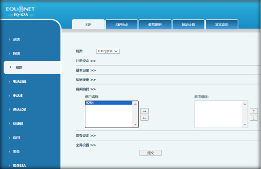Open the 快捷键 sidebar menu

(x=18, y=124)
